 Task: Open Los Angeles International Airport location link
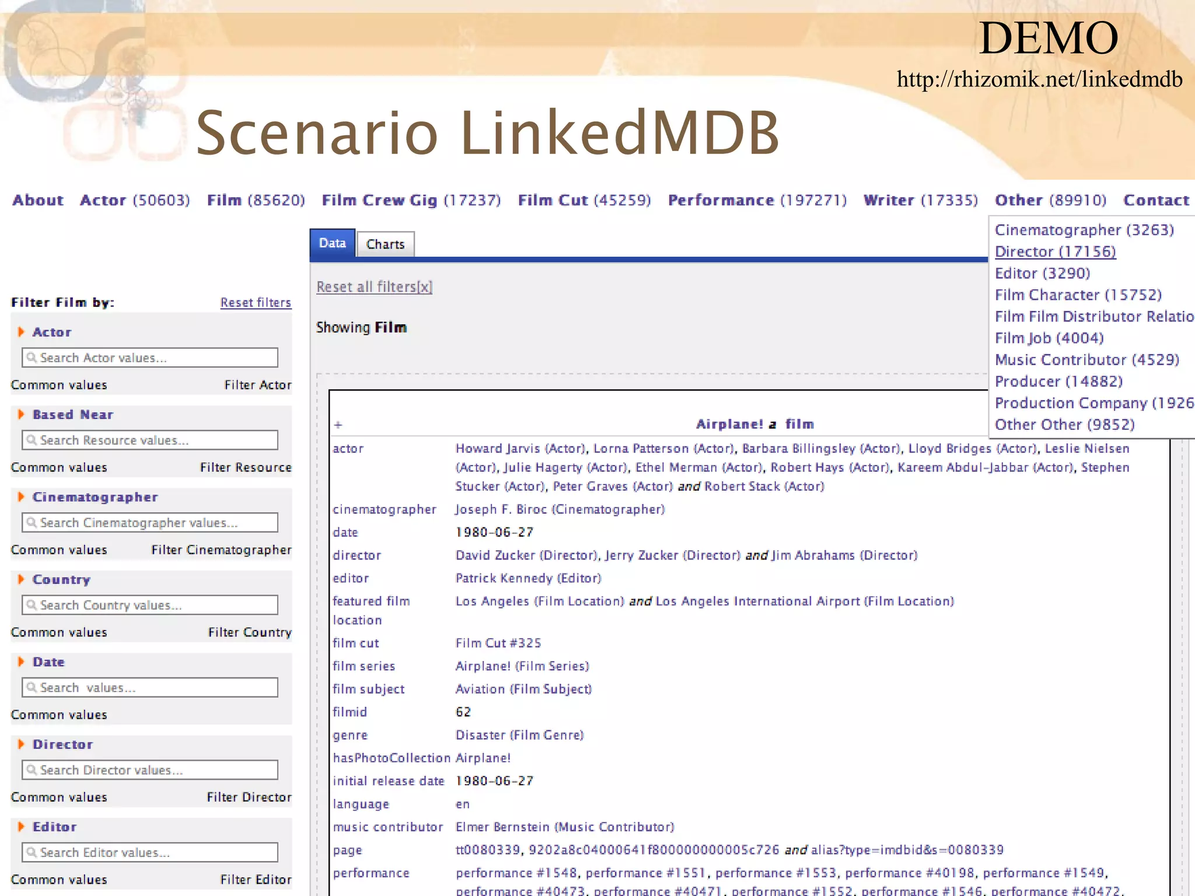click(x=805, y=601)
